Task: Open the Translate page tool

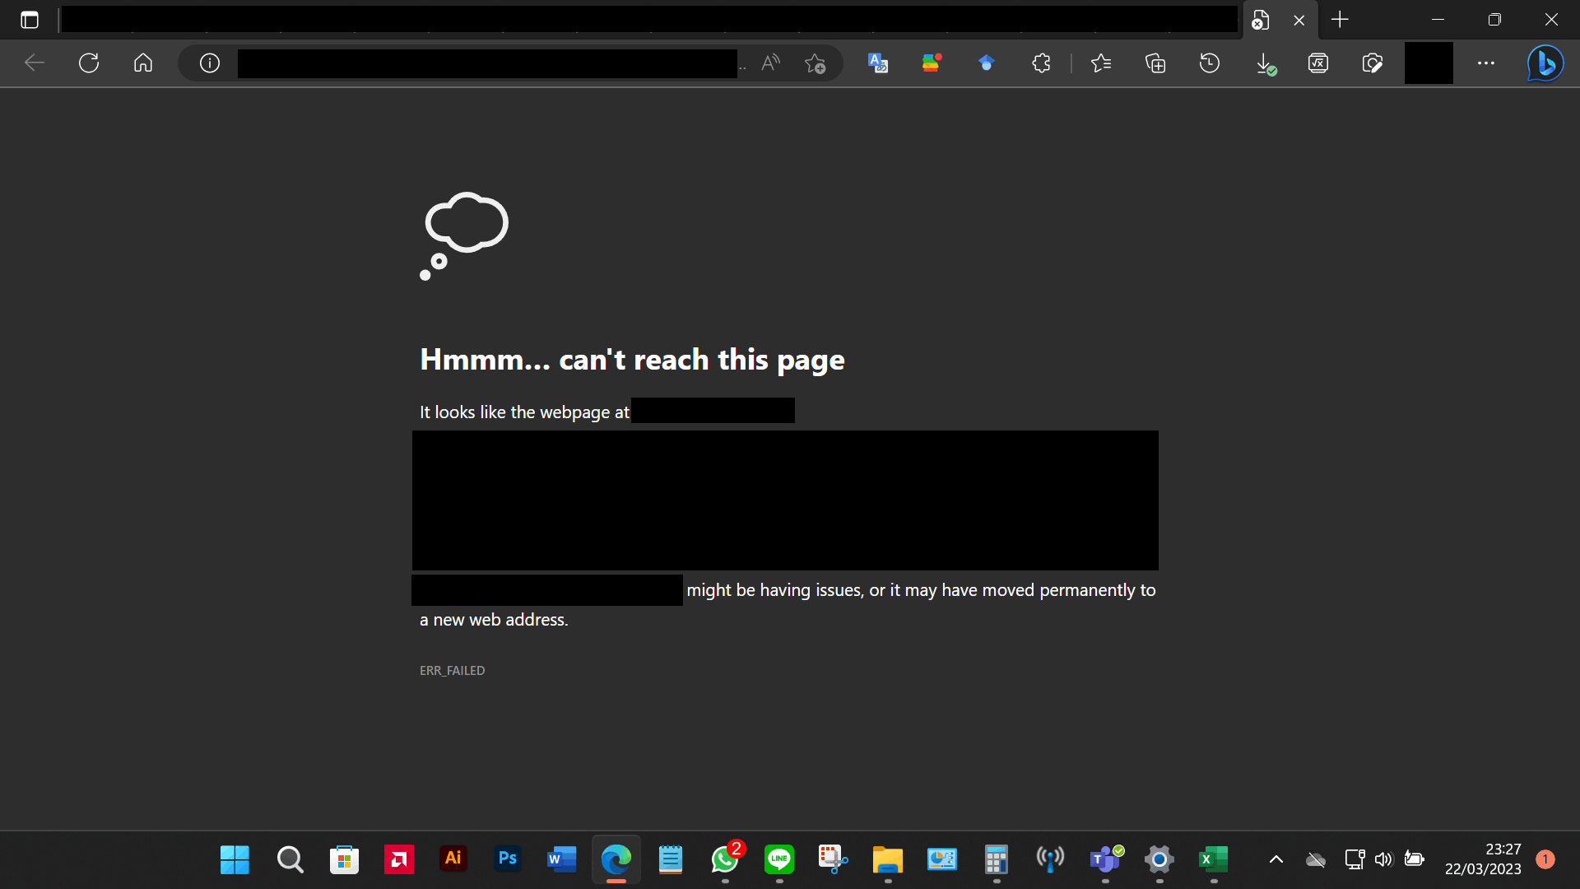Action: pos(879,63)
